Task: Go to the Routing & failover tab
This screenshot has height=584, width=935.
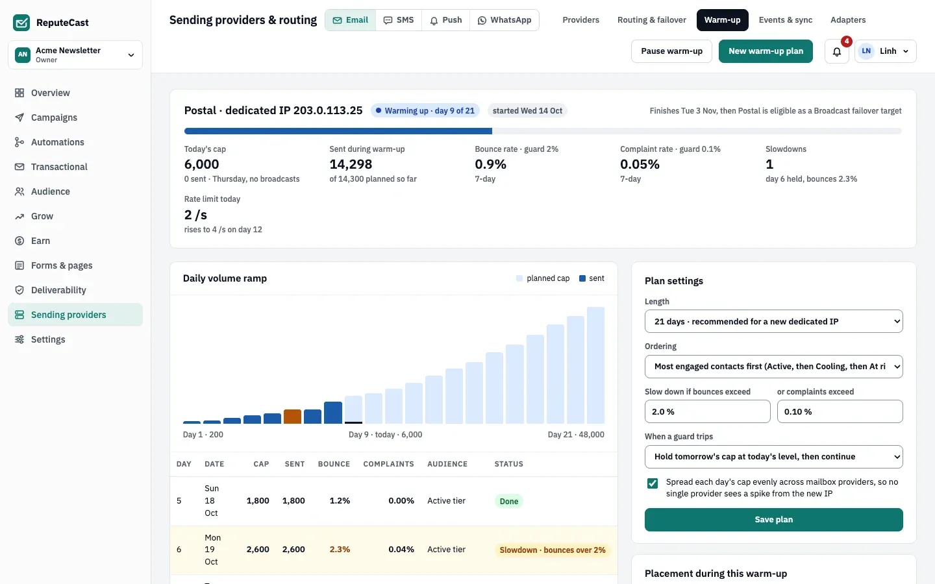Action: [x=652, y=20]
